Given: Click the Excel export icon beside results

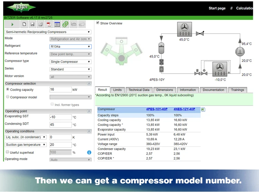Looking at the screenshot, I should pos(203,109).
